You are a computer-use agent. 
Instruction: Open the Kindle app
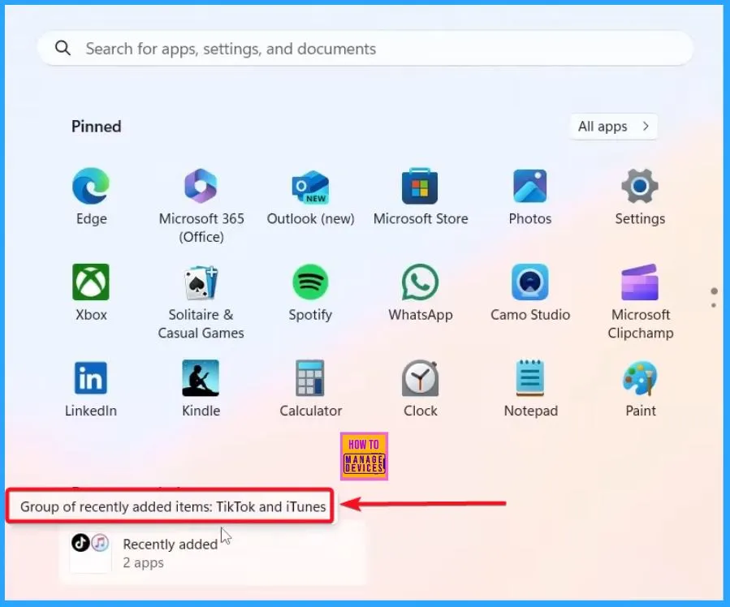coord(201,390)
